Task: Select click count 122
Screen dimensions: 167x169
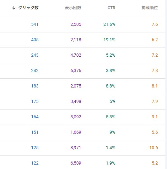Action: [35, 163]
